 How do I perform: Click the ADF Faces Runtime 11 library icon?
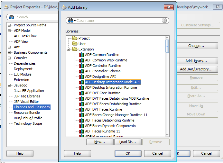pyautogui.click(x=81, y=131)
